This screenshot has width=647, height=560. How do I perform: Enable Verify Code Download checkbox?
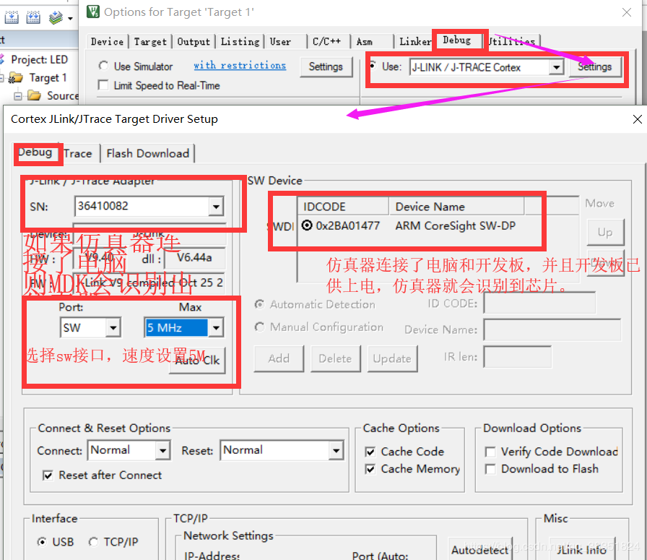490,452
